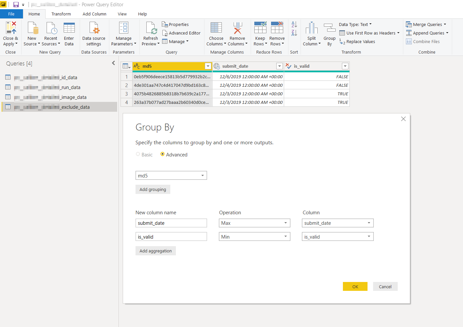Click the Remove Rows icon
This screenshot has width=463, height=327.
coord(277,28)
